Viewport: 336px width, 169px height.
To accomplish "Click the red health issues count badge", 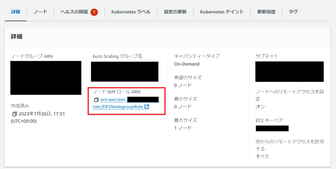I will click(94, 12).
